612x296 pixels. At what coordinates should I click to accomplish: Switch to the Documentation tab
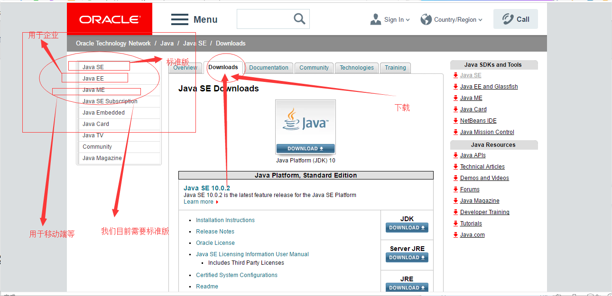pos(269,68)
